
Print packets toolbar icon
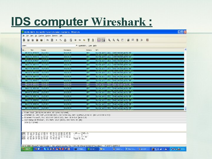(x=65, y=40)
